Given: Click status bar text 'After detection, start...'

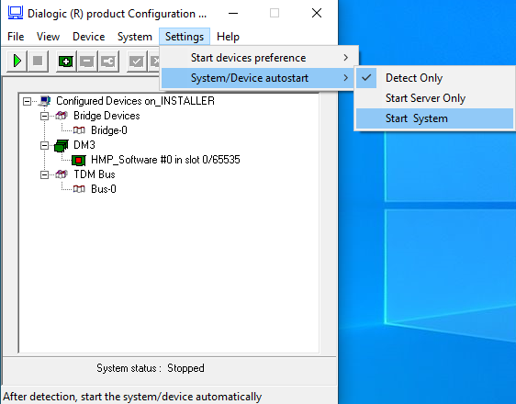Looking at the screenshot, I should (x=132, y=397).
